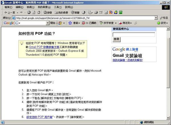Viewport: 171px width, 125px height.
Task: Click the Google toolbar G search-type dropdown
Action: [x=18, y=23]
